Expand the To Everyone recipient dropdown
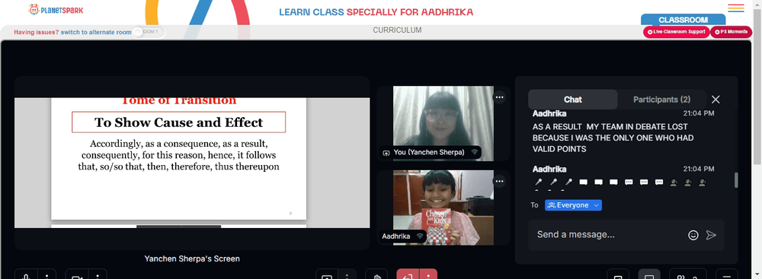The image size is (762, 279). (x=574, y=205)
